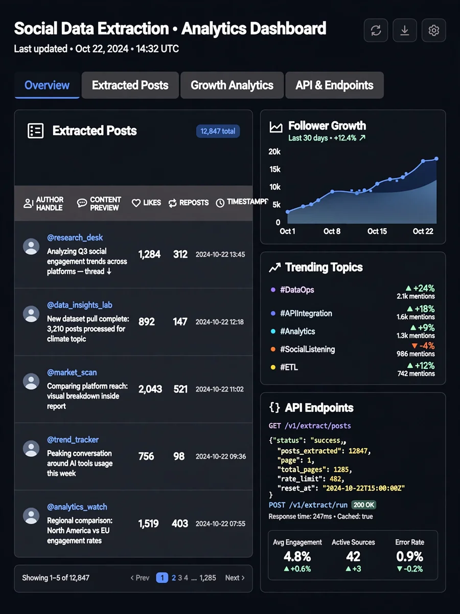The width and height of the screenshot is (460, 614).
Task: Click the heart icon beside LIKES header
Action: pos(136,203)
